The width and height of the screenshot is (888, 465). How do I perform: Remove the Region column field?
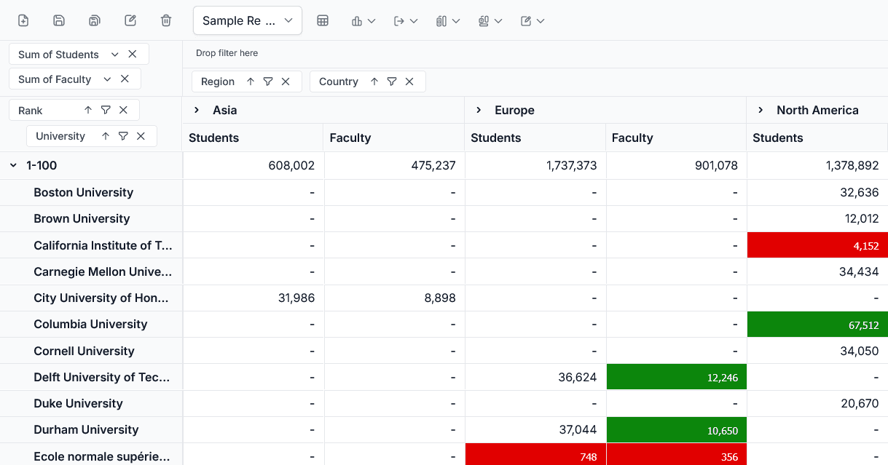click(x=286, y=82)
